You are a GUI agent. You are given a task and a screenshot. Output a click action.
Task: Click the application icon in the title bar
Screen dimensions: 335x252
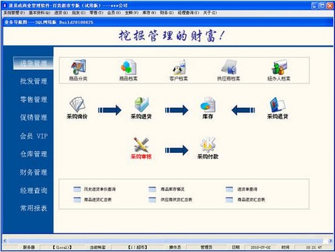click(x=5, y=5)
